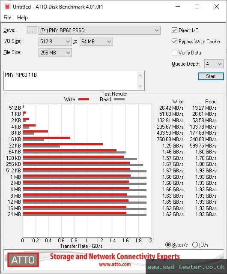Click the Test Results heading
227x274 pixels.
[114, 94]
